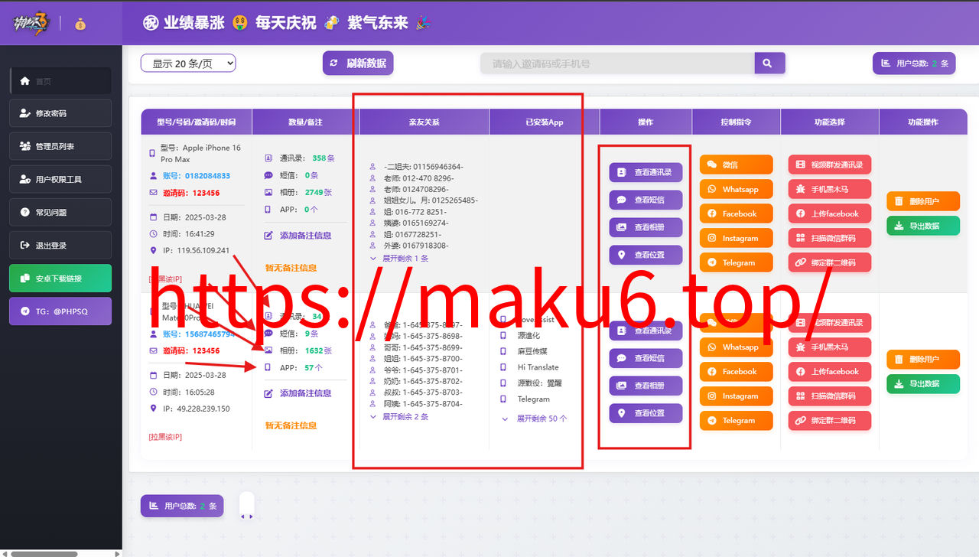Screen dimensions: 979x557
Task: Click 上传facebook in the HUAWEI row
Action: tap(830, 372)
